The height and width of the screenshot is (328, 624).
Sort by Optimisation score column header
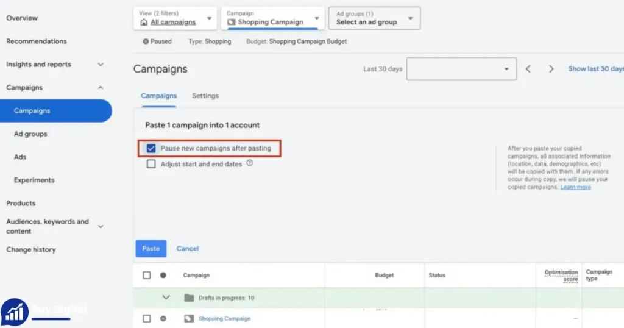[561, 276]
